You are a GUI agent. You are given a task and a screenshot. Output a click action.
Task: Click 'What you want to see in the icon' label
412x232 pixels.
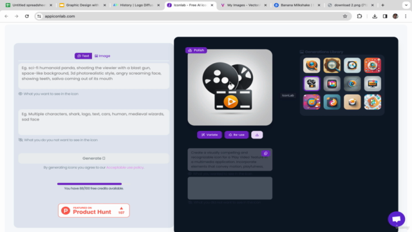[51, 93]
